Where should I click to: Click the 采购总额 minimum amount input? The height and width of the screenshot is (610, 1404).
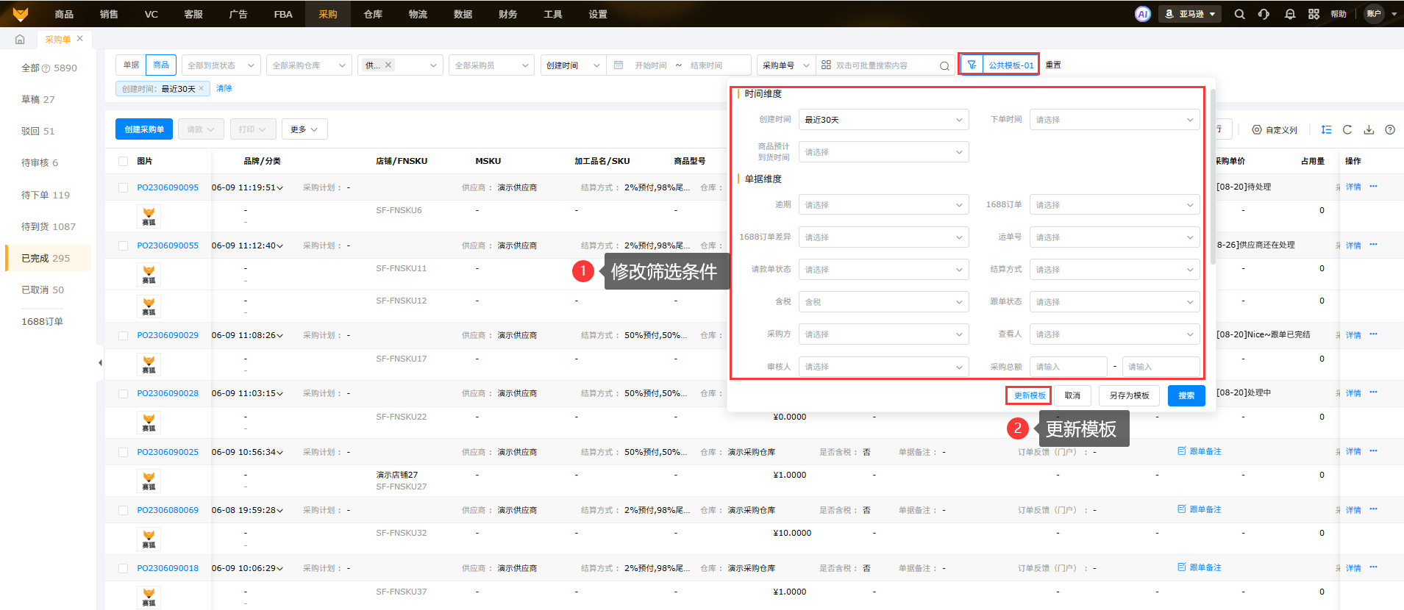point(1068,367)
